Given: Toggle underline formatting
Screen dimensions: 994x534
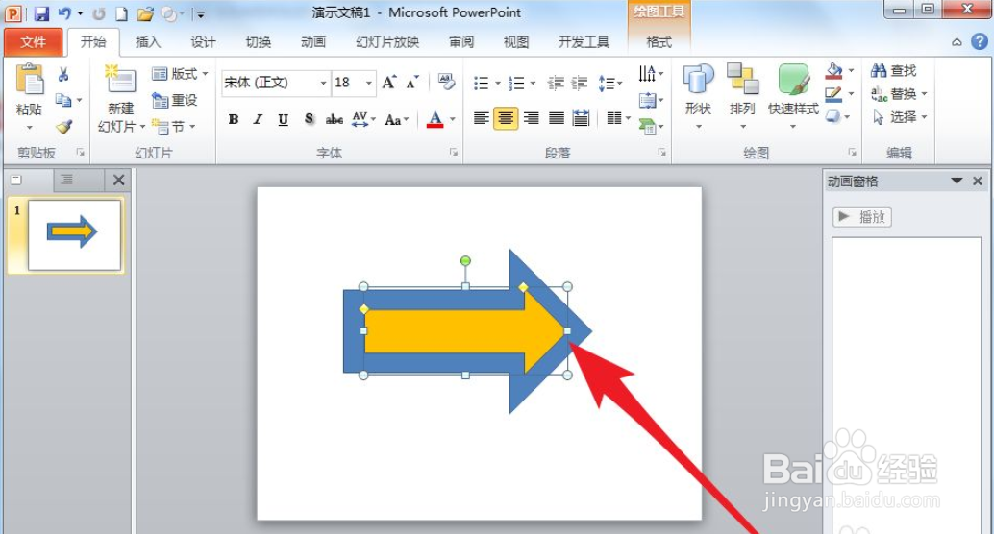Looking at the screenshot, I should click(284, 119).
